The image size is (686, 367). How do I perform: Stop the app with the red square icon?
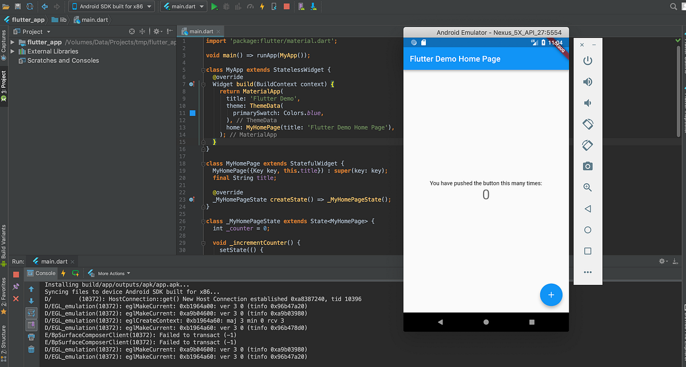(x=287, y=6)
